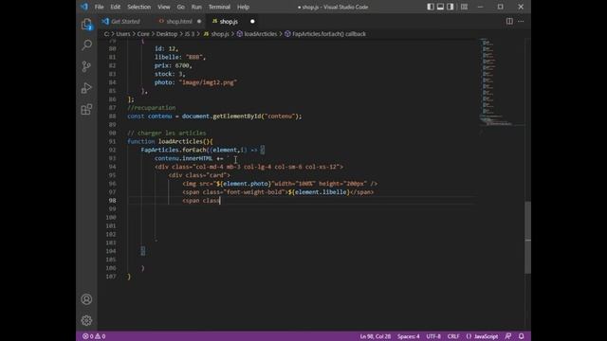Open Customize Layout options
The image size is (607, 341).
click(x=464, y=7)
